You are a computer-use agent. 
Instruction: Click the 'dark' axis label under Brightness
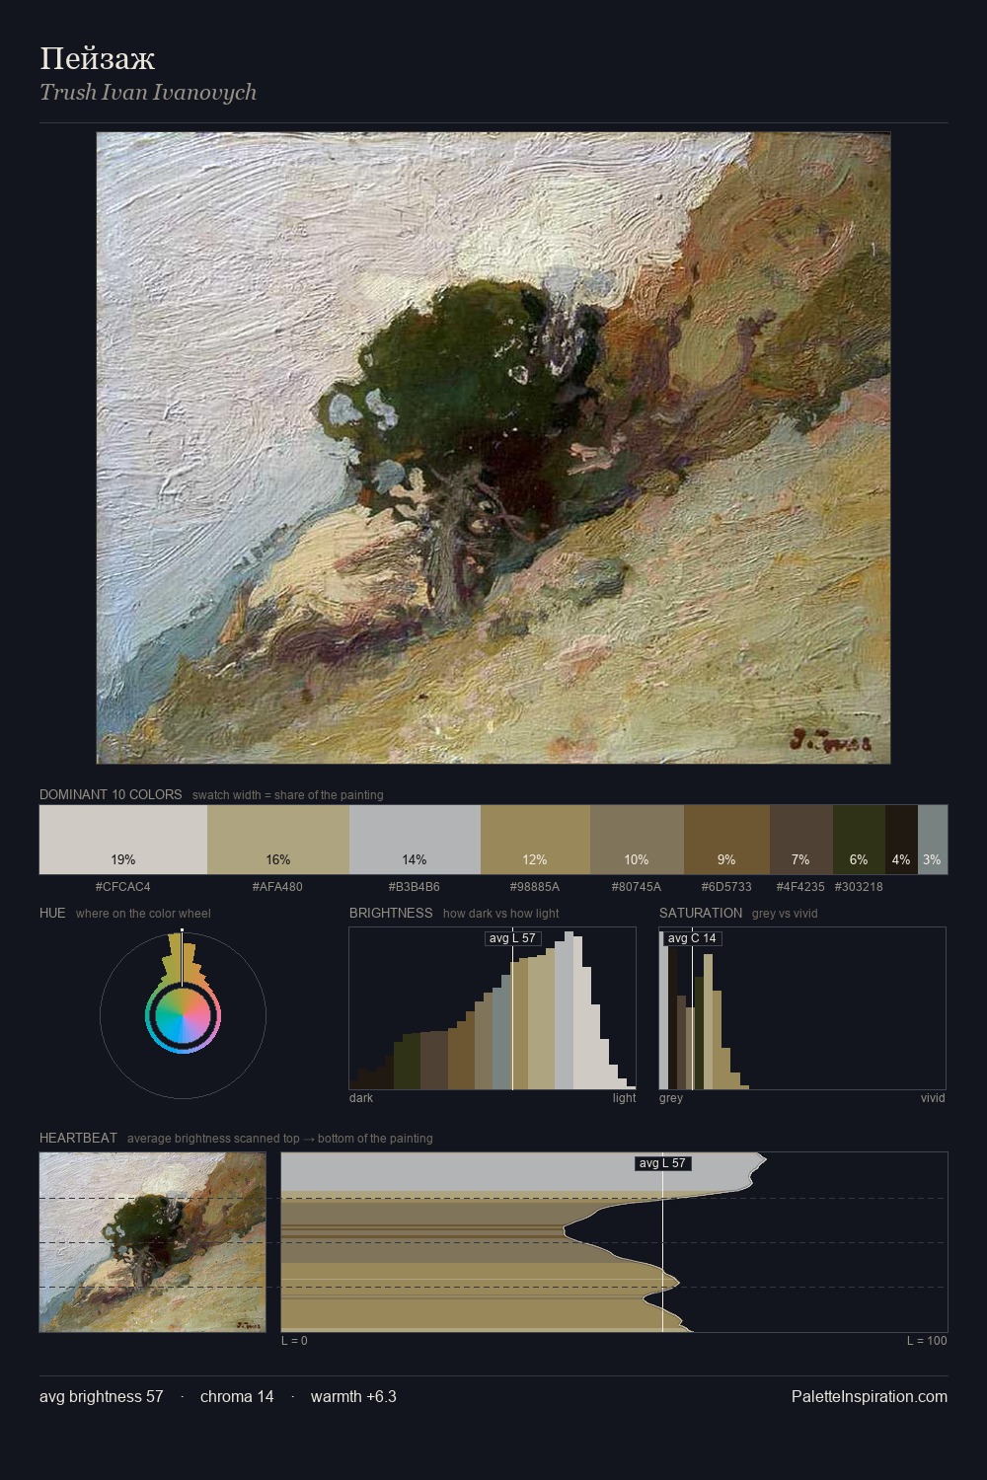(361, 1097)
